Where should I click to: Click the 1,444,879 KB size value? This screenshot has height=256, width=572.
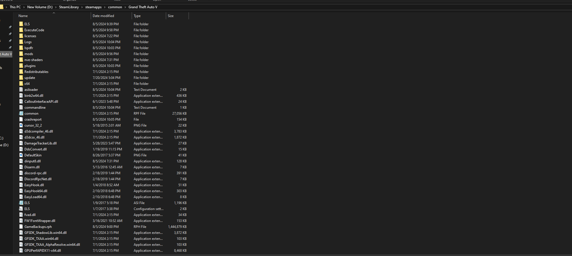click(177, 226)
